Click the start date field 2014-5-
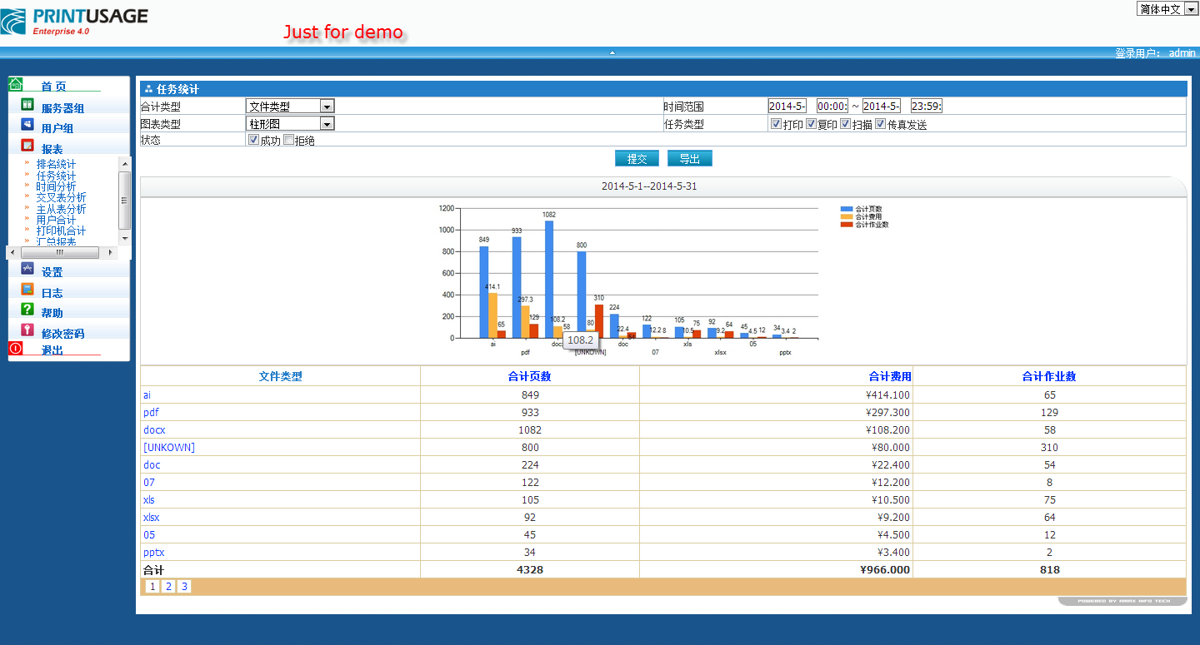The height and width of the screenshot is (645, 1200). pyautogui.click(x=787, y=106)
